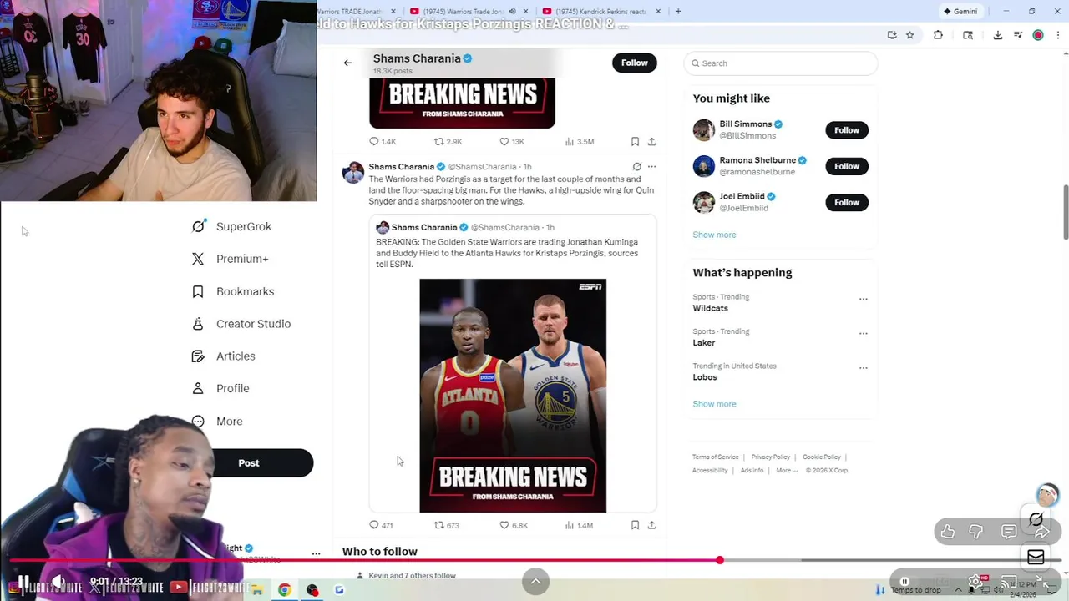The width and height of the screenshot is (1069, 601).
Task: Follow Joel Embiid
Action: point(846,202)
